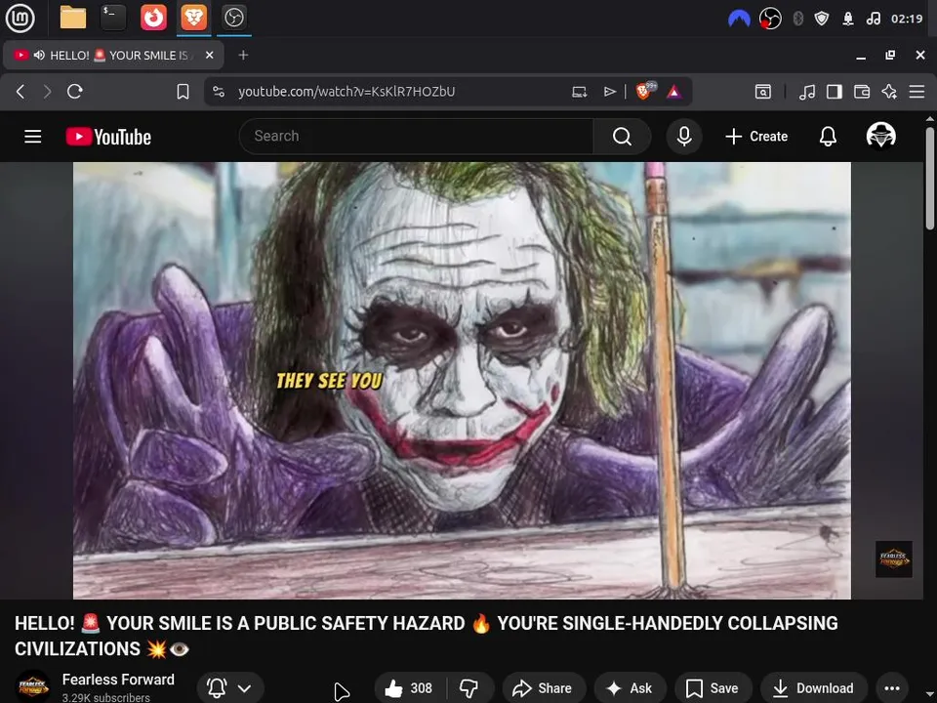Go to the YouTube home logo
The image size is (937, 703).
pyautogui.click(x=108, y=137)
